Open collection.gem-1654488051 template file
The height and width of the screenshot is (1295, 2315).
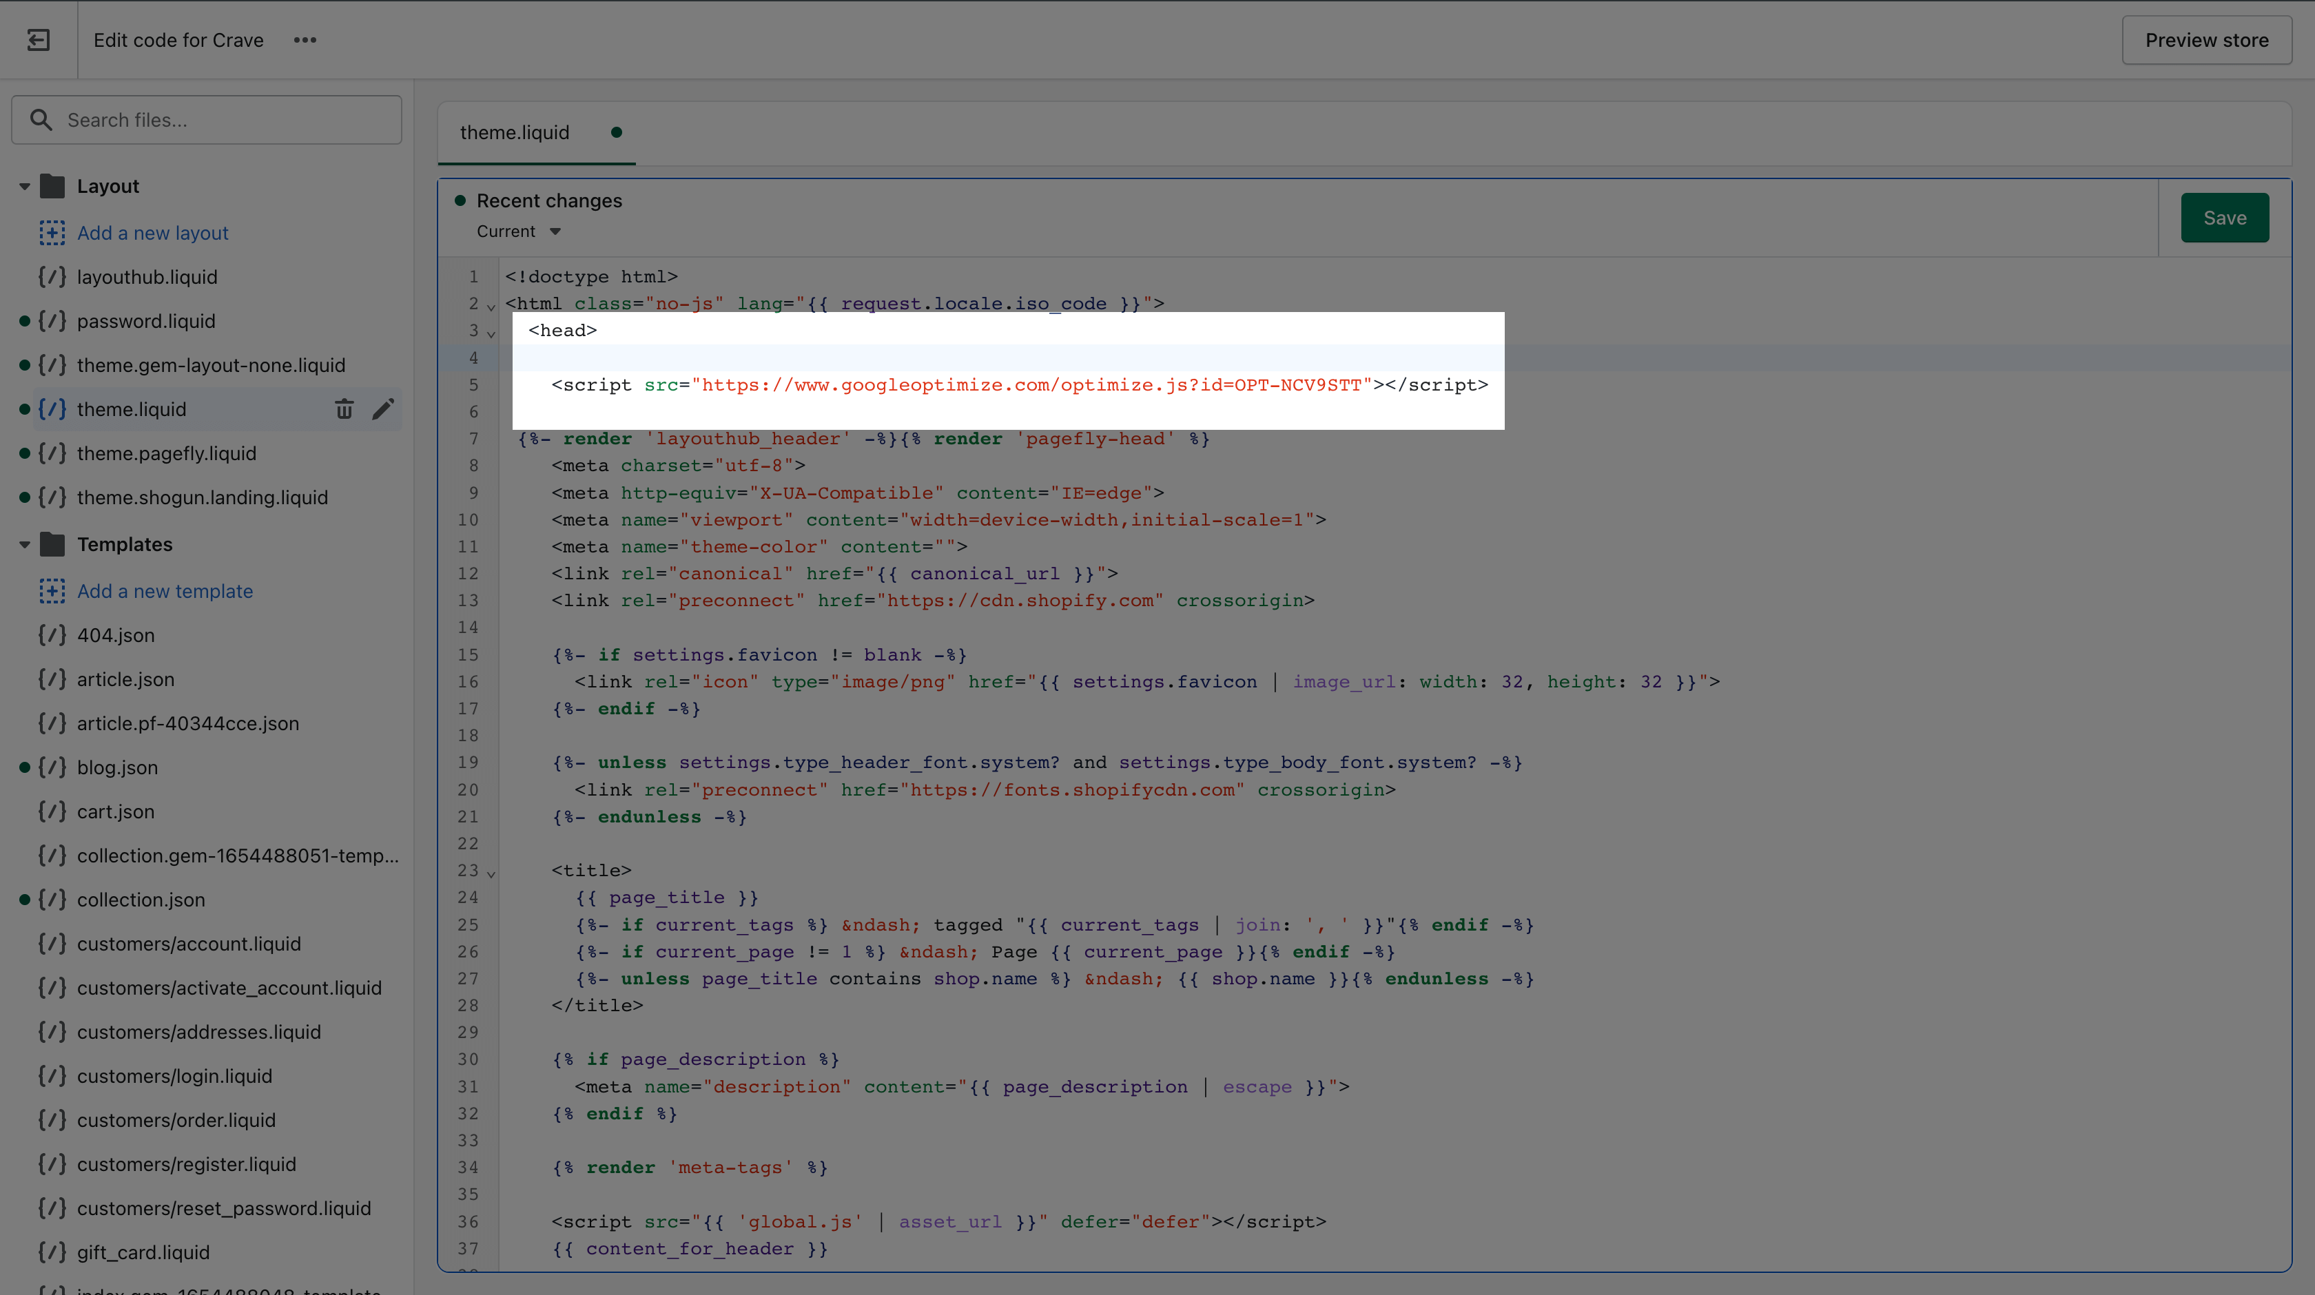[238, 856]
